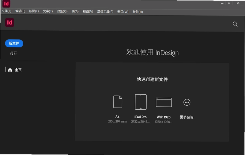Choose the Web 1920 preset icon

(164, 102)
